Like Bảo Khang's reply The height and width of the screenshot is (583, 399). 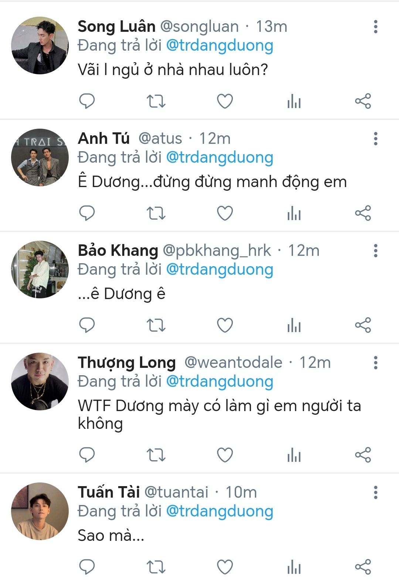225,325
